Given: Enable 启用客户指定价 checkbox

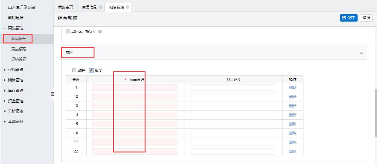Looking at the screenshot, I should [x=68, y=31].
